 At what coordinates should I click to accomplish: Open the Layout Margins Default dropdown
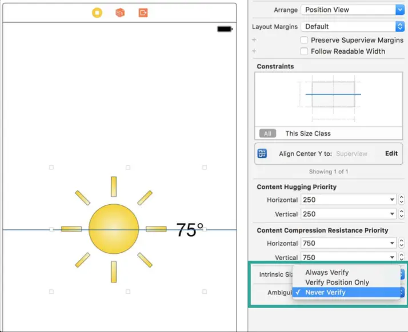(353, 26)
